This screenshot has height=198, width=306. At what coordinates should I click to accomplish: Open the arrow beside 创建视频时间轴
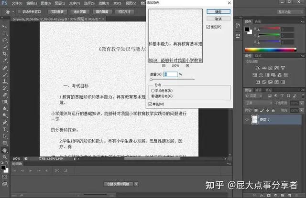[x=136, y=184]
